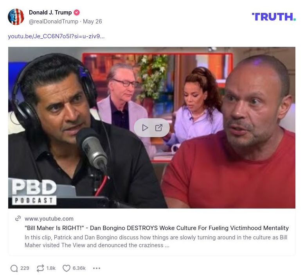Open video in external window icon
Image resolution: width=304 pixels, height=280 pixels.
[x=159, y=128]
